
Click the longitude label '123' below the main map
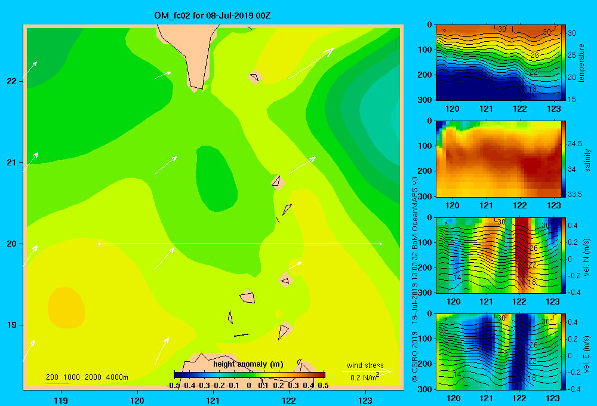pyautogui.click(x=365, y=400)
